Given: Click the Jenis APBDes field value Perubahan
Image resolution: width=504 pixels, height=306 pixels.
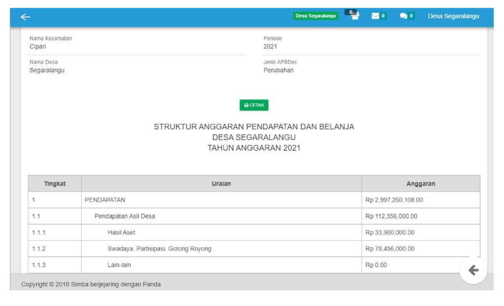Looking at the screenshot, I should 278,70.
